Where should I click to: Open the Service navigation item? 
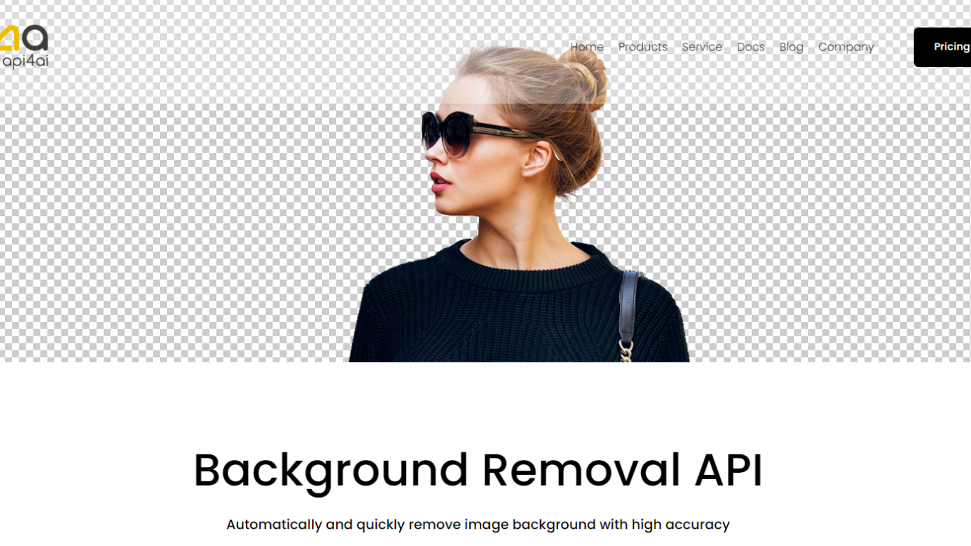pos(702,47)
